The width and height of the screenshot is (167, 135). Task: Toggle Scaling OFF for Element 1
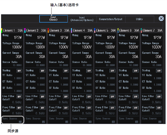19,71
